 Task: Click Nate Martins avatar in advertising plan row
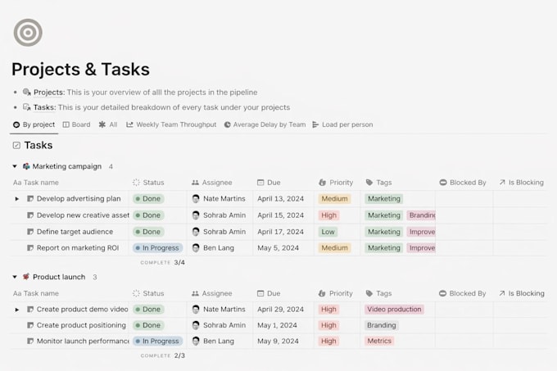coord(196,199)
